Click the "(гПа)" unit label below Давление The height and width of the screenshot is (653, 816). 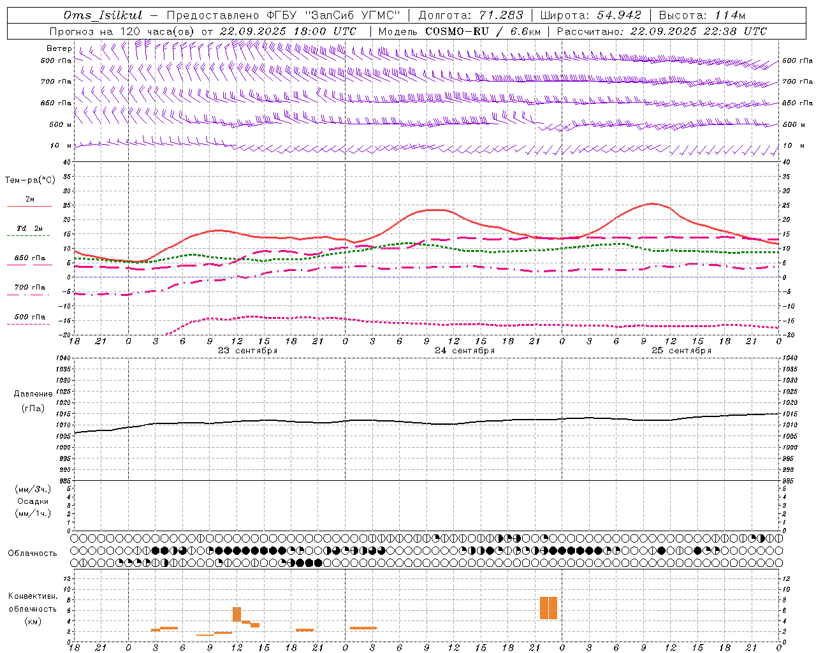pyautogui.click(x=33, y=409)
